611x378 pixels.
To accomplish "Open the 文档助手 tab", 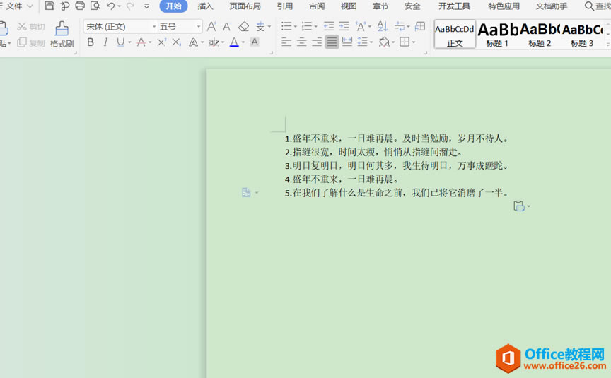I will (x=552, y=6).
